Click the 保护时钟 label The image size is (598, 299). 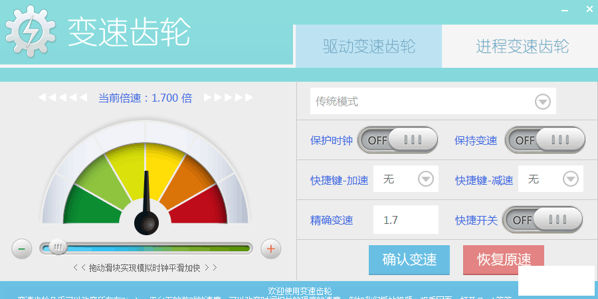[x=332, y=140]
